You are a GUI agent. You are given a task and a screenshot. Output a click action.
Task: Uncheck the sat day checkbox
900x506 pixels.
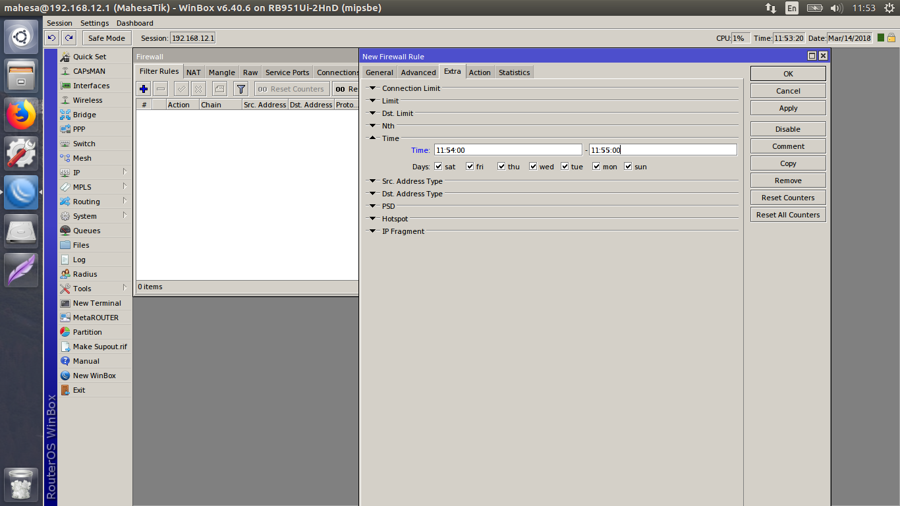438,167
